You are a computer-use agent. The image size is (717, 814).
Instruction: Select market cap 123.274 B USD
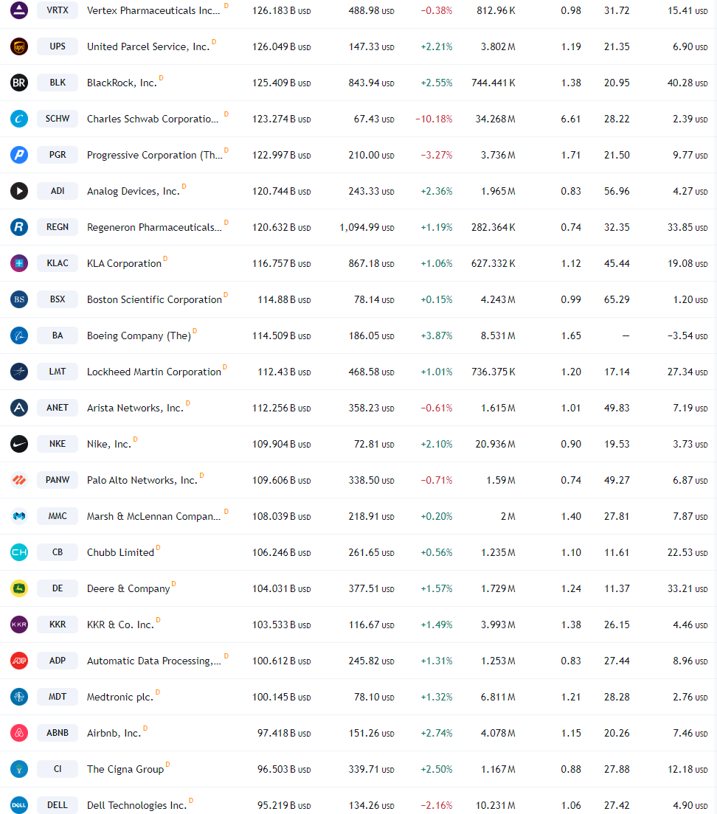click(x=281, y=119)
